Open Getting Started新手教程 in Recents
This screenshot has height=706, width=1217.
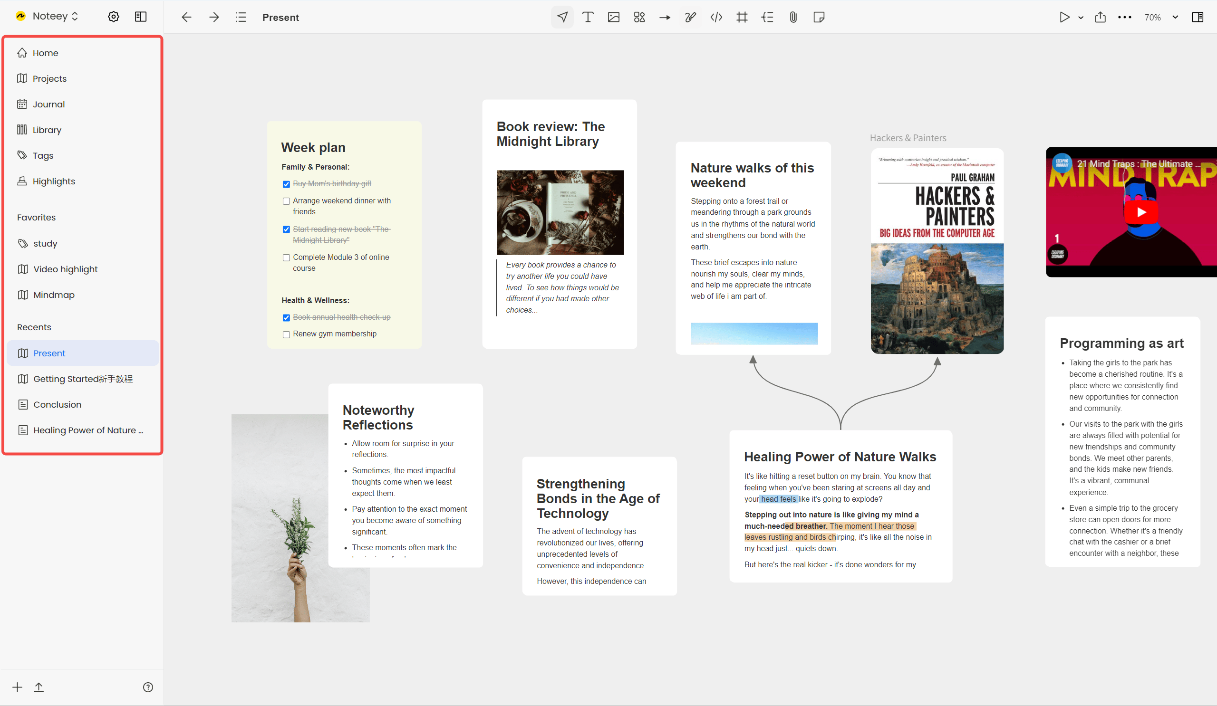pos(83,379)
